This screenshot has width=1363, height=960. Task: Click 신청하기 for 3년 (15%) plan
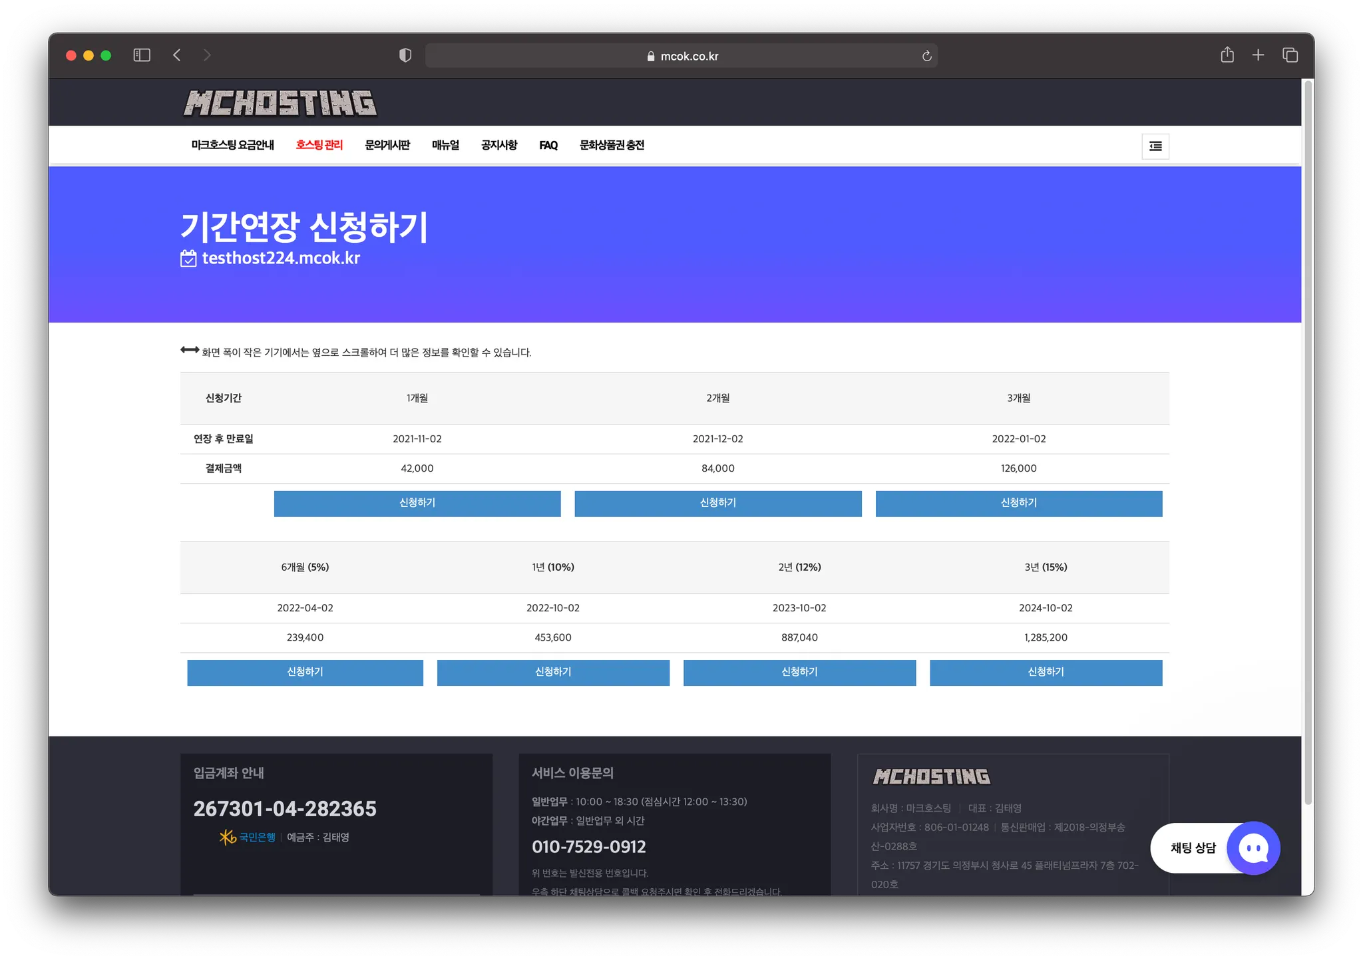pos(1046,672)
